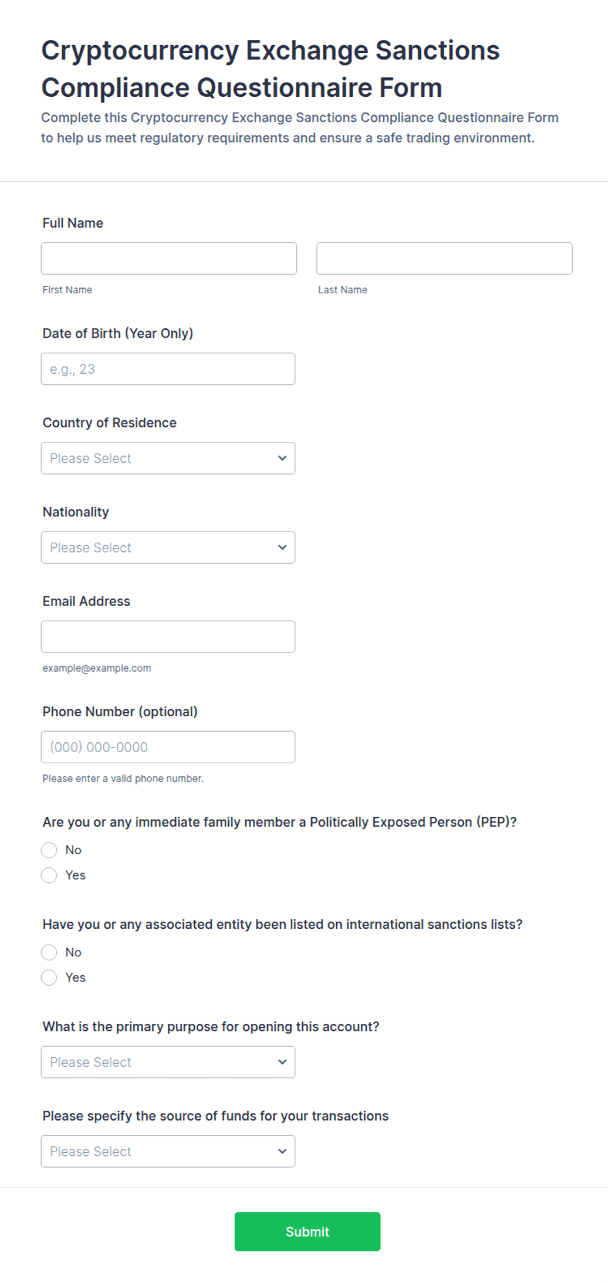The image size is (608, 1283).
Task: Click the First Name input field
Action: [169, 259]
